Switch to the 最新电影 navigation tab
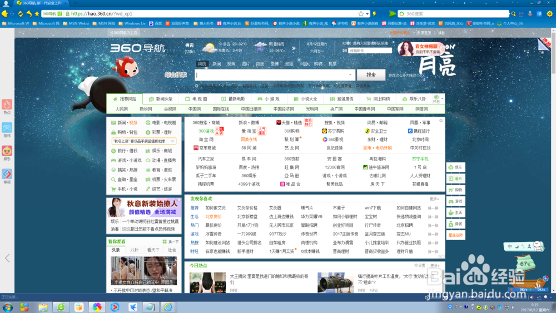Image resolution: width=556 pixels, height=313 pixels. tap(233, 99)
